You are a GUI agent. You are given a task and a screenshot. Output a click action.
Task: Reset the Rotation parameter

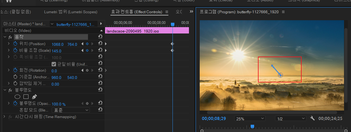[x=100, y=70]
